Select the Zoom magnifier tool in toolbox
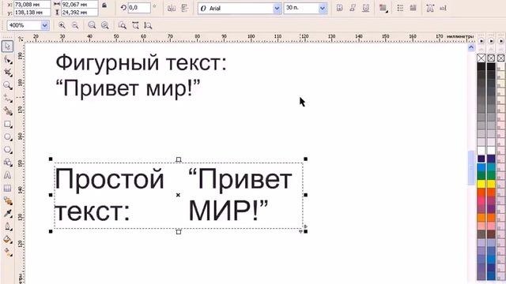Viewport: 506px width, 284px height. point(8,85)
